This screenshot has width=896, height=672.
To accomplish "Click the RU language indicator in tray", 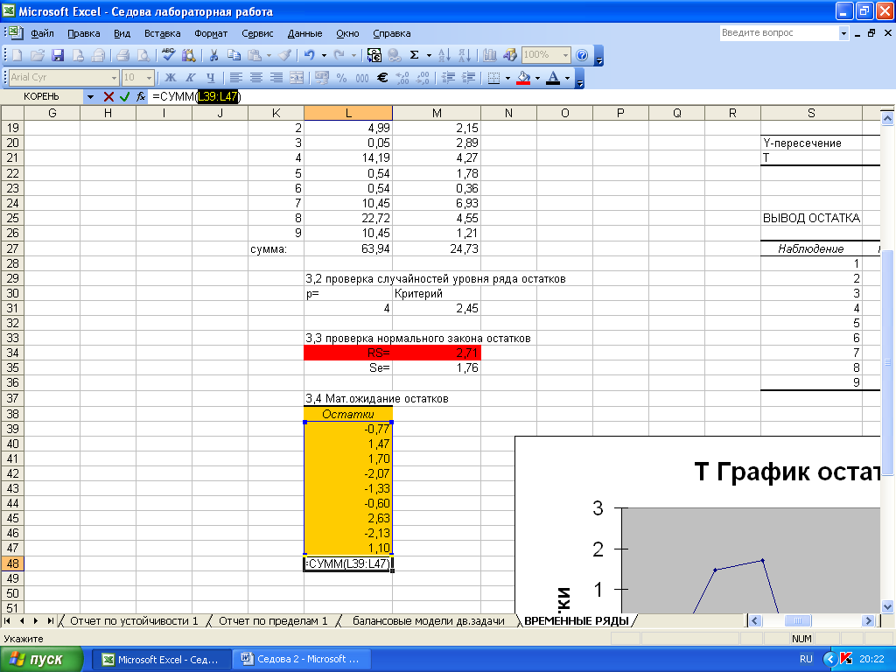I will click(x=806, y=660).
